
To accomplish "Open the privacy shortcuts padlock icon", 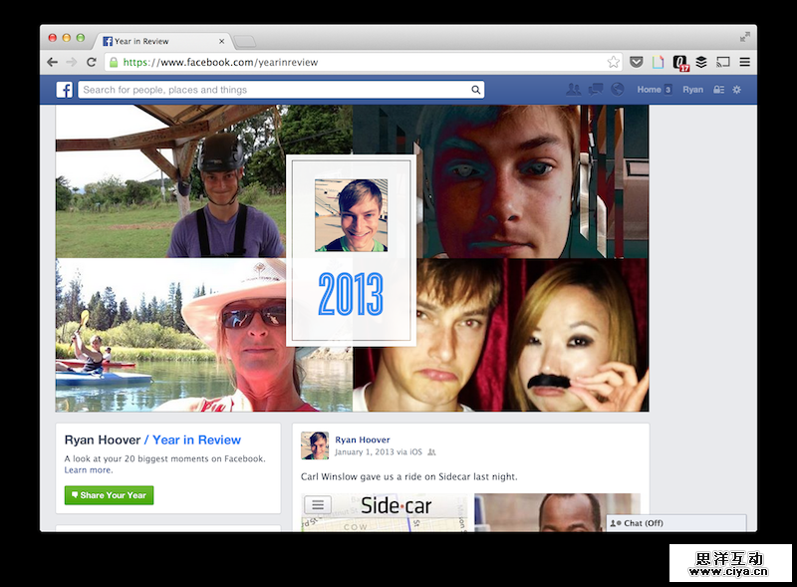I will pos(717,89).
